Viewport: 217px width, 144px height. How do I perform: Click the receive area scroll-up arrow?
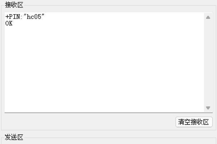[x=208, y=17]
